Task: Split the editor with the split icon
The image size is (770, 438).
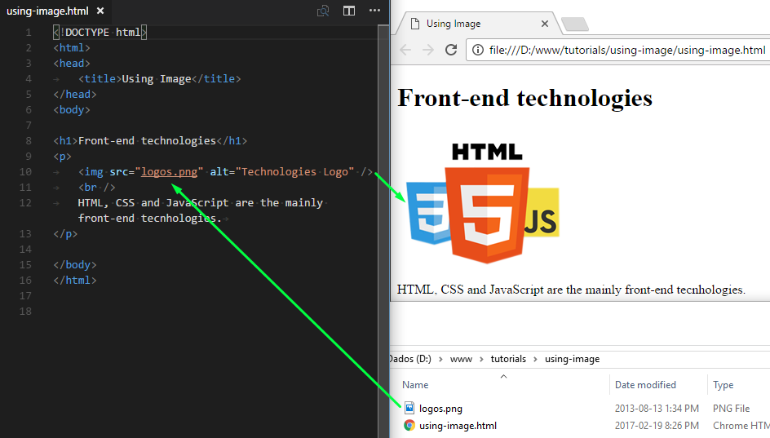Action: point(349,11)
